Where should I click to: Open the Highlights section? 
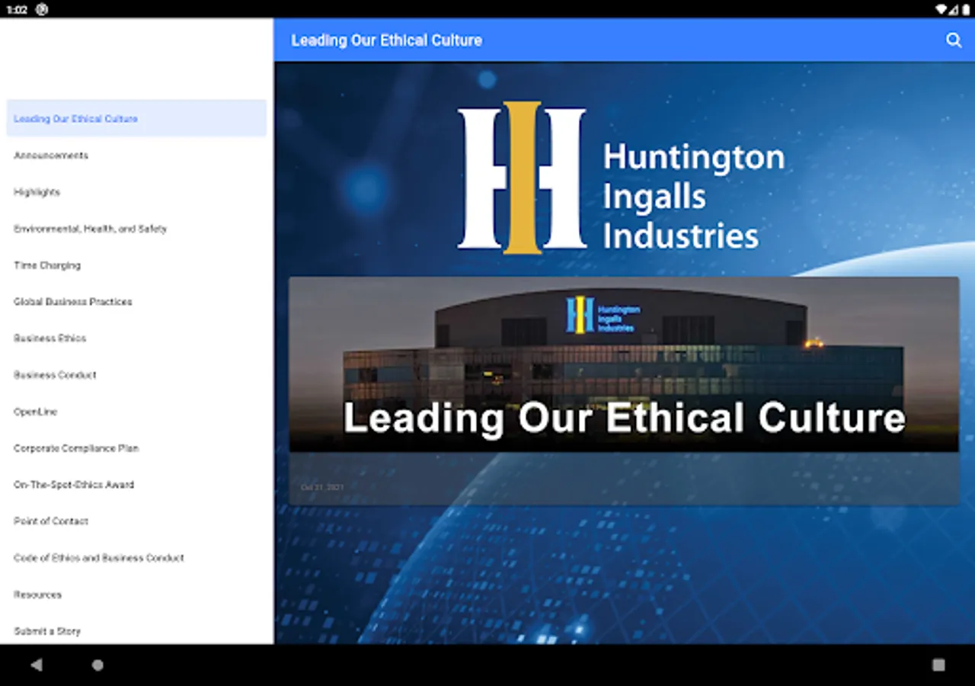(x=136, y=192)
